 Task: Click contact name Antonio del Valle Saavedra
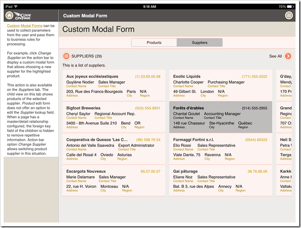[90, 145]
